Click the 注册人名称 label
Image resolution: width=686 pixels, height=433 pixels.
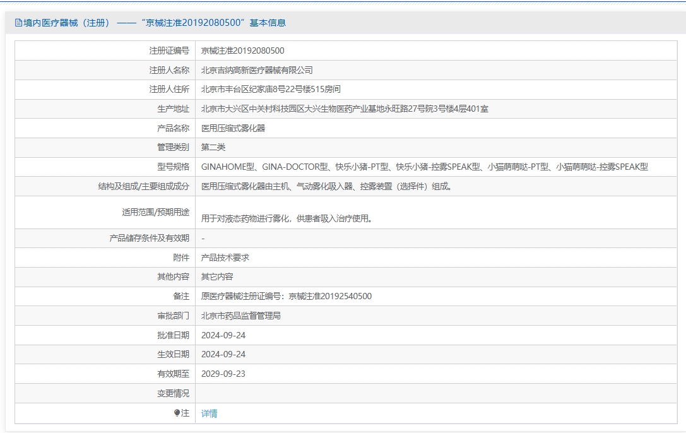click(x=169, y=70)
